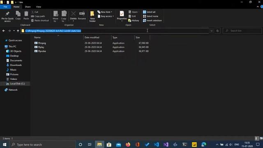This screenshot has height=148, width=263.
Task: Open Firefox from the taskbar
Action: (128, 144)
